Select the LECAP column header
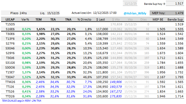 [x=10, y=19]
